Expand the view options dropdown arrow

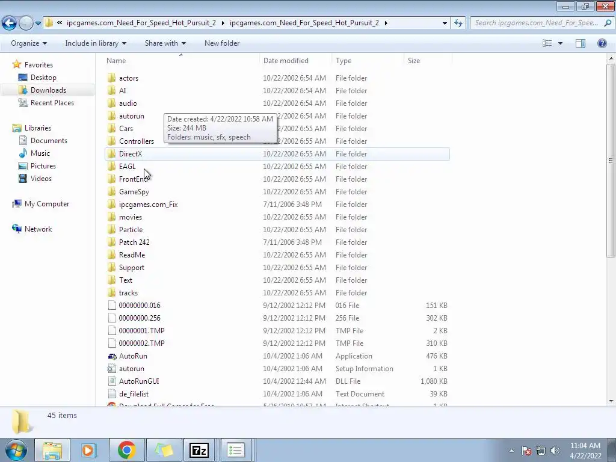pyautogui.click(x=560, y=43)
